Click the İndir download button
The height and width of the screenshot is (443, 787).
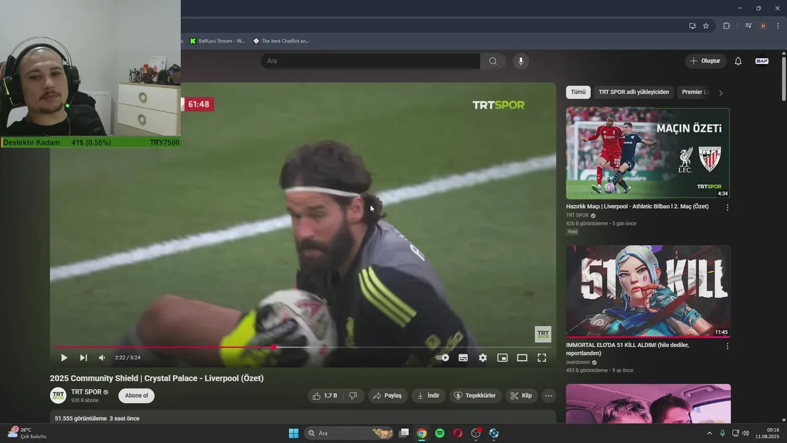pyautogui.click(x=428, y=396)
